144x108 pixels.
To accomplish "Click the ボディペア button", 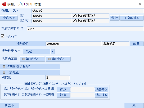I will [9, 18].
